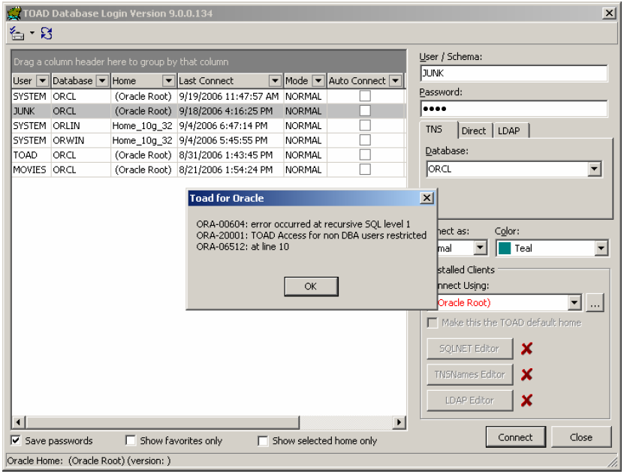Select the MOVIES connection row
This screenshot has height=474, width=624.
click(208, 169)
